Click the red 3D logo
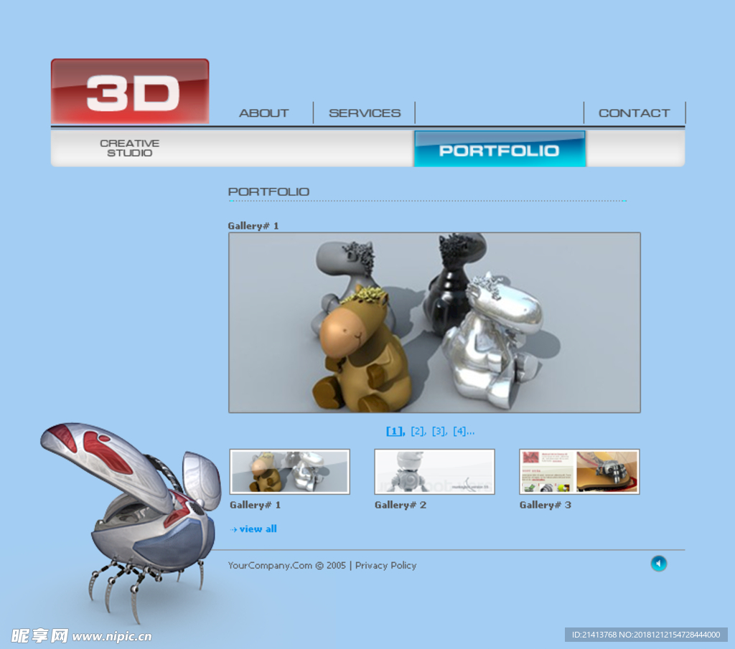 click(x=130, y=91)
